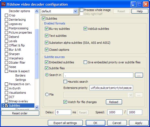Screen dimensions: 150x127
Task: Uncheck Text subtitles
Action: [x=47, y=36]
